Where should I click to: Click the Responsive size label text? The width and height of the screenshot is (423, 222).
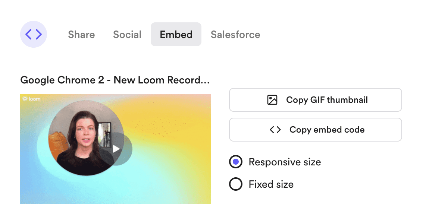coord(285,162)
